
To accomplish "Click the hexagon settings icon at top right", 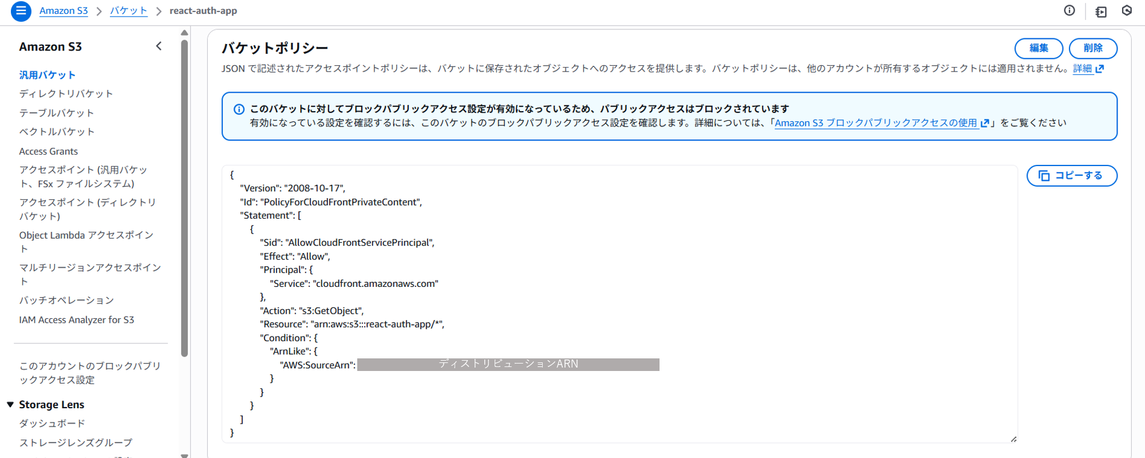I will pyautogui.click(x=1127, y=10).
